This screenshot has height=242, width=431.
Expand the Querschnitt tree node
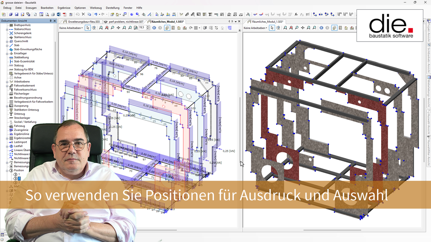click(x=7, y=41)
